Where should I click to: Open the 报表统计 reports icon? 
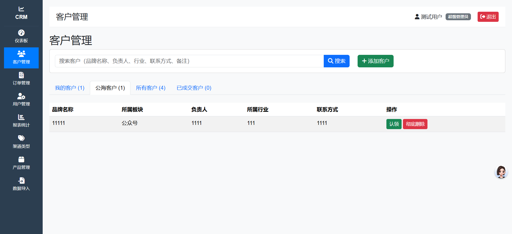(x=21, y=117)
